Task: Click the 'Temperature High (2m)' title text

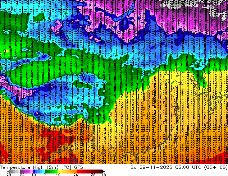Action: (29, 167)
